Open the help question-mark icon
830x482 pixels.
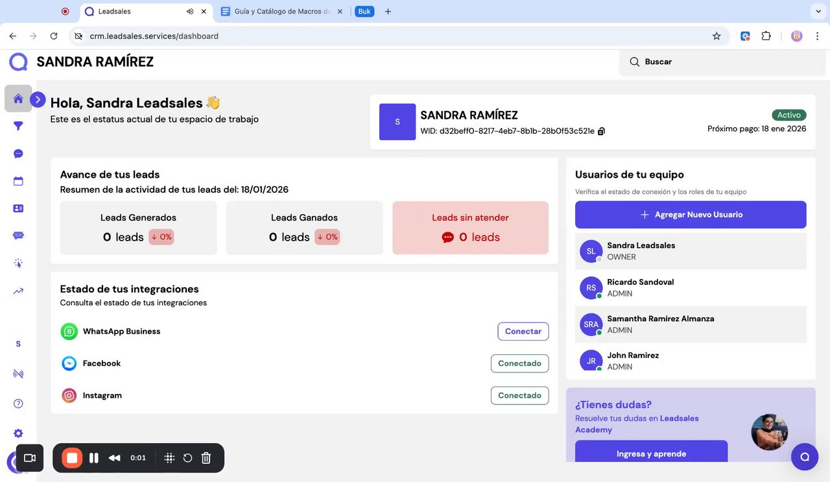pyautogui.click(x=18, y=404)
